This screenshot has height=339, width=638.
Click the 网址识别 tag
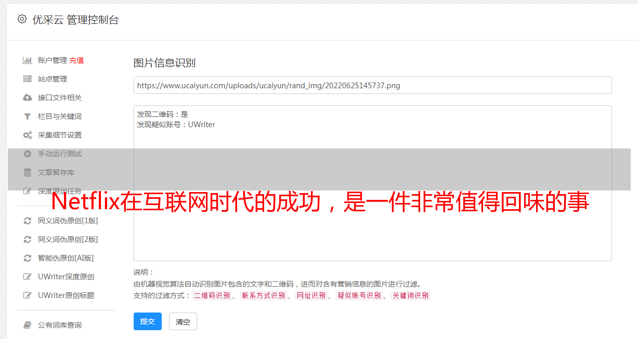tap(311, 295)
